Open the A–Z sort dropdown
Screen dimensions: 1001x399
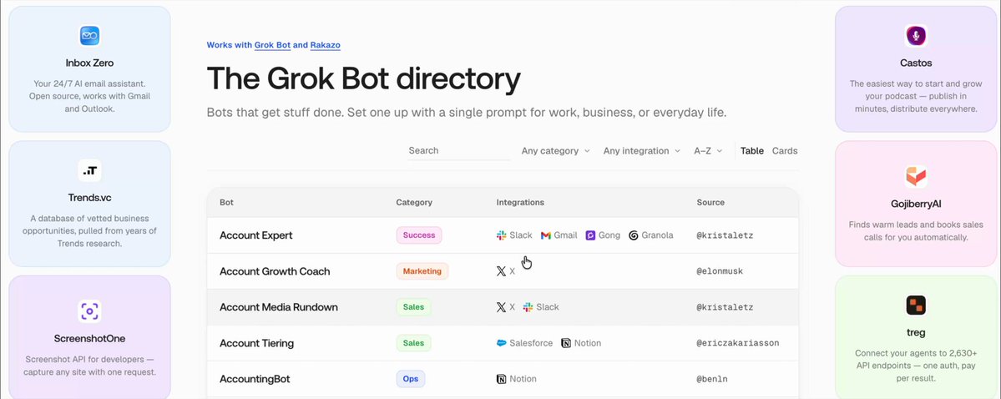[x=708, y=150]
